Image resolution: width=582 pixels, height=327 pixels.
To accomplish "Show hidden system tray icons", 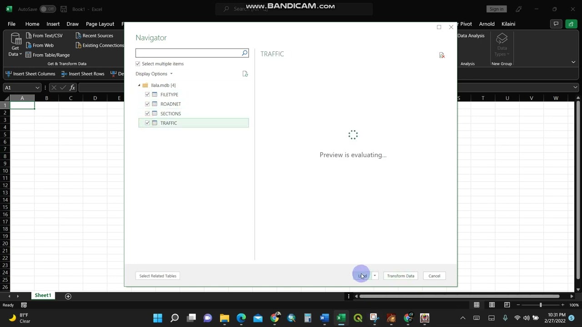I will [x=463, y=318].
